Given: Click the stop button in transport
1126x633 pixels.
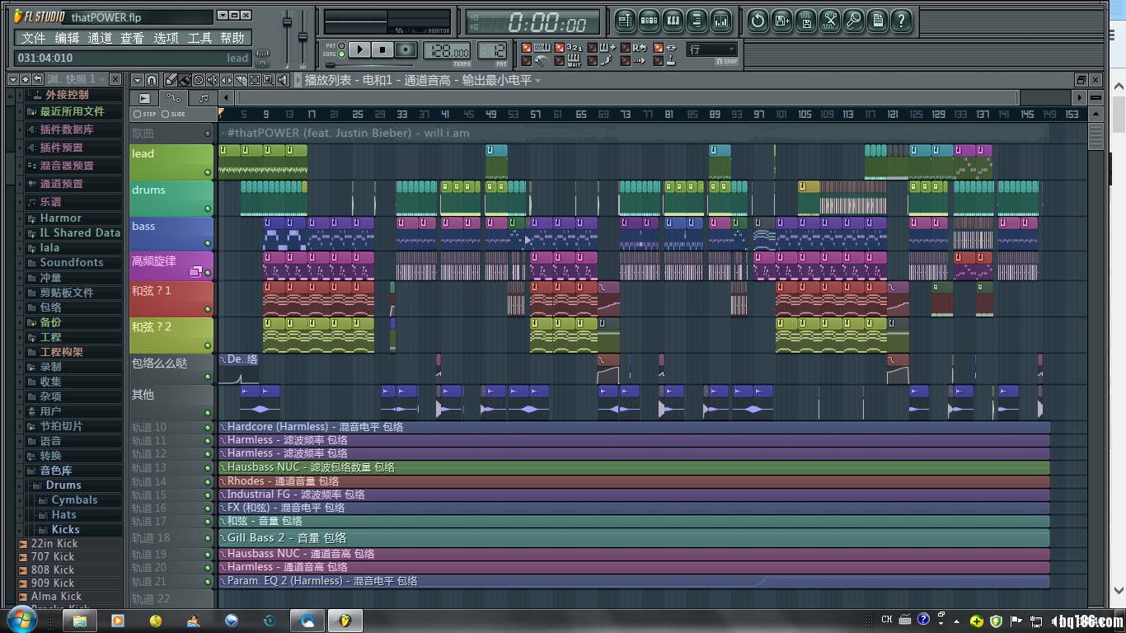Looking at the screenshot, I should (x=382, y=49).
